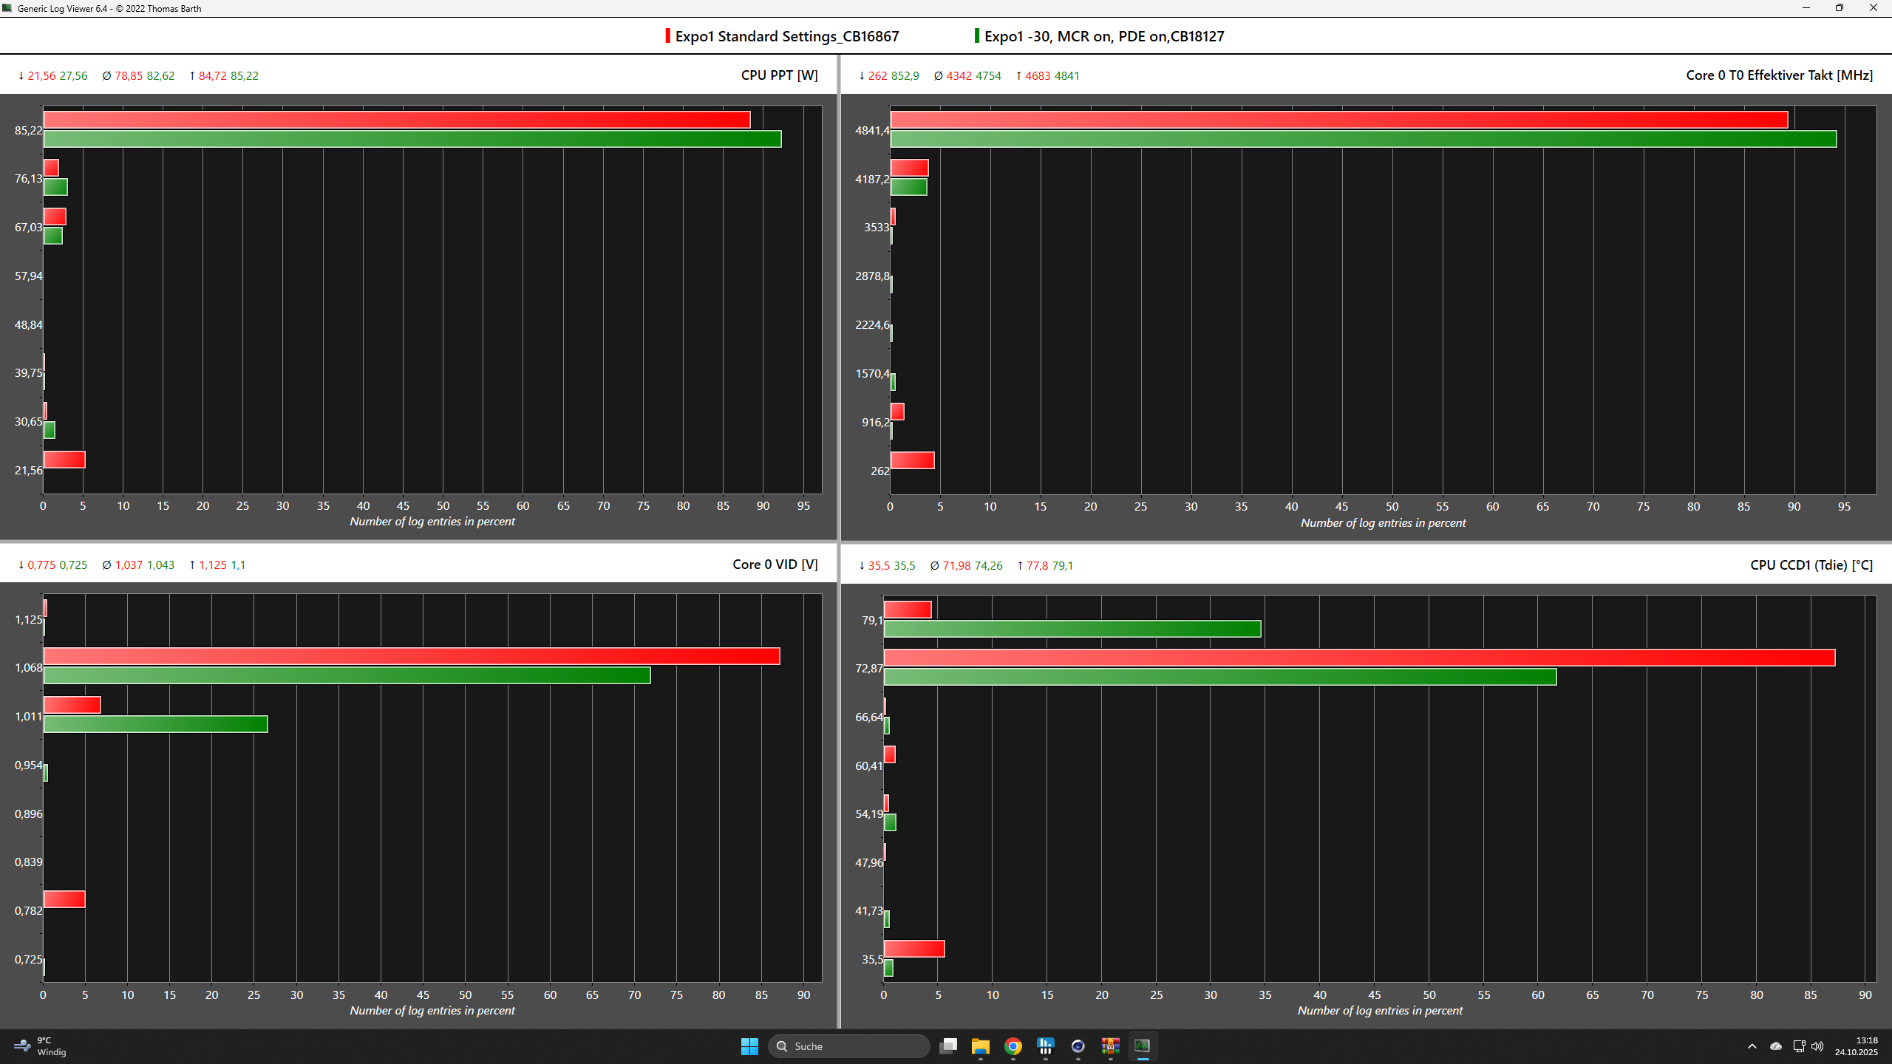Screen dimensions: 1892x1064
Task: Switch to Cinebench in the taskbar
Action: 1078,1046
